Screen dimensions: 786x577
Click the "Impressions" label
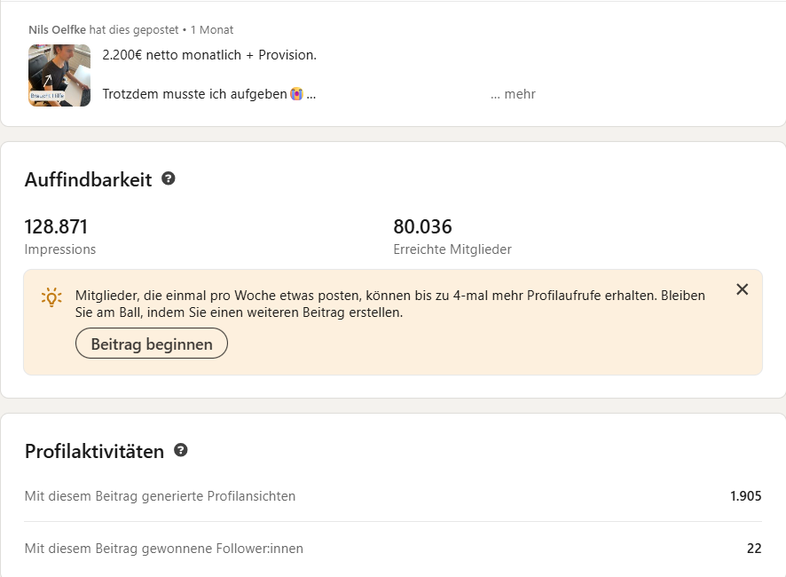(x=60, y=249)
